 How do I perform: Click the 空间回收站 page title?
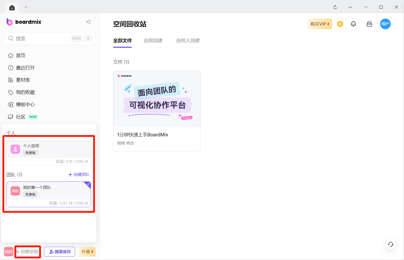point(130,24)
